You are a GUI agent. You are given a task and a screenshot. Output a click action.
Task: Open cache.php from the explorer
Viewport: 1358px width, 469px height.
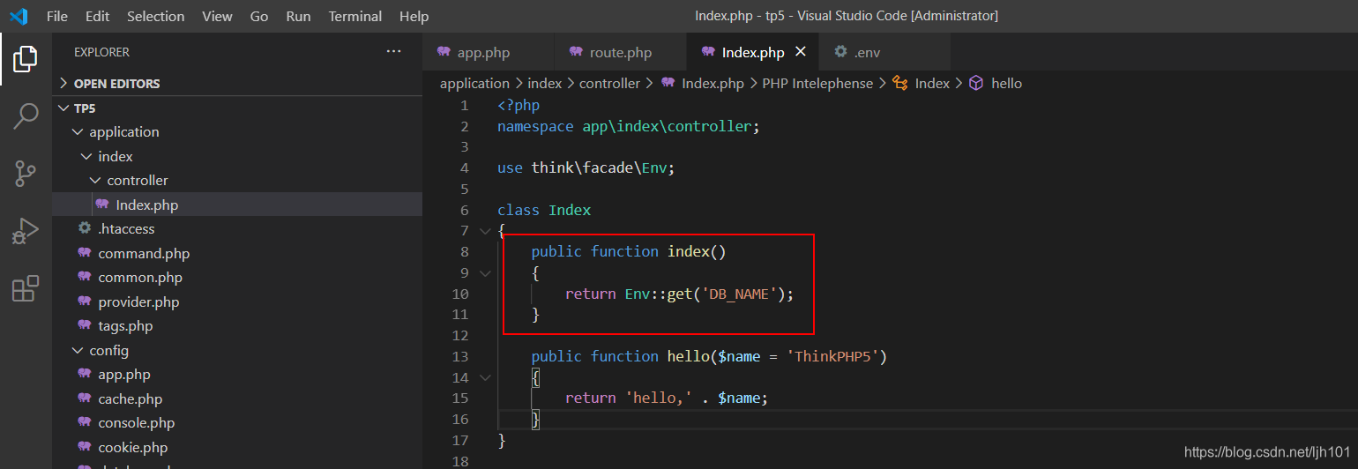pos(237,398)
